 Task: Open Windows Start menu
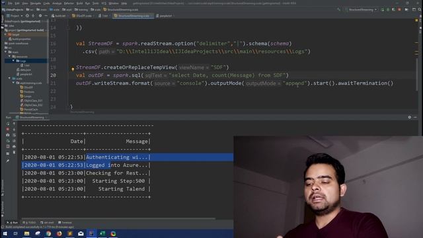pyautogui.click(x=5, y=233)
